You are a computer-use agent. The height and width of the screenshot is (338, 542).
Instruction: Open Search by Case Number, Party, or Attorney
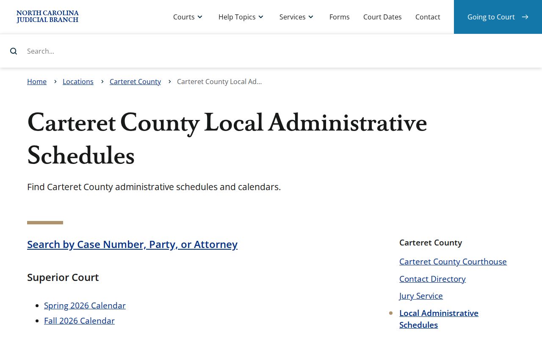(132, 245)
